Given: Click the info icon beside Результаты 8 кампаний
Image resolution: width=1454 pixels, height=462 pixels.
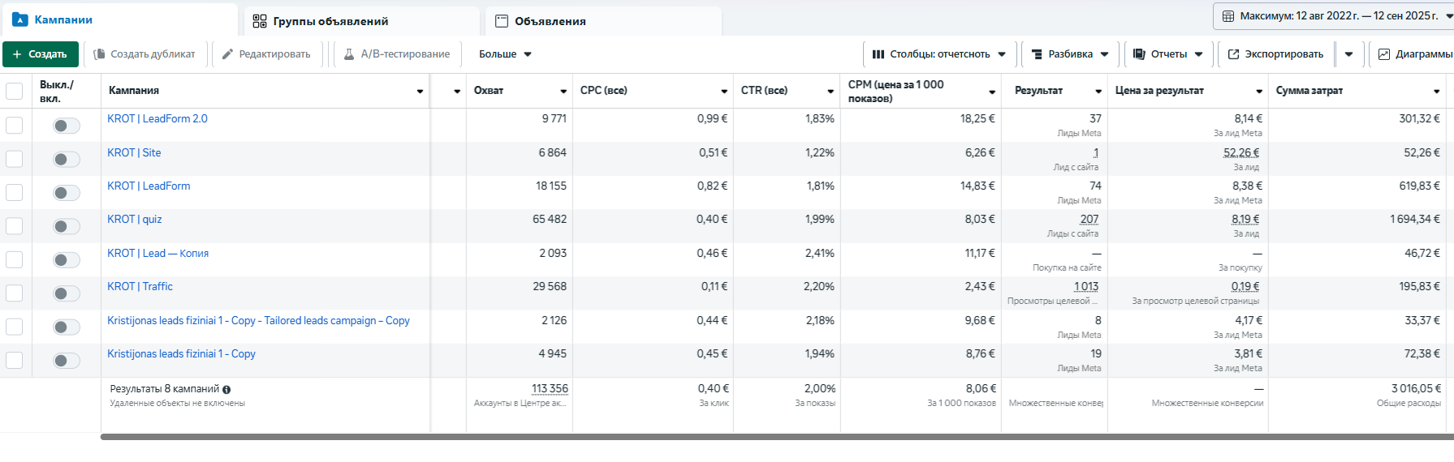Looking at the screenshot, I should pos(227,390).
